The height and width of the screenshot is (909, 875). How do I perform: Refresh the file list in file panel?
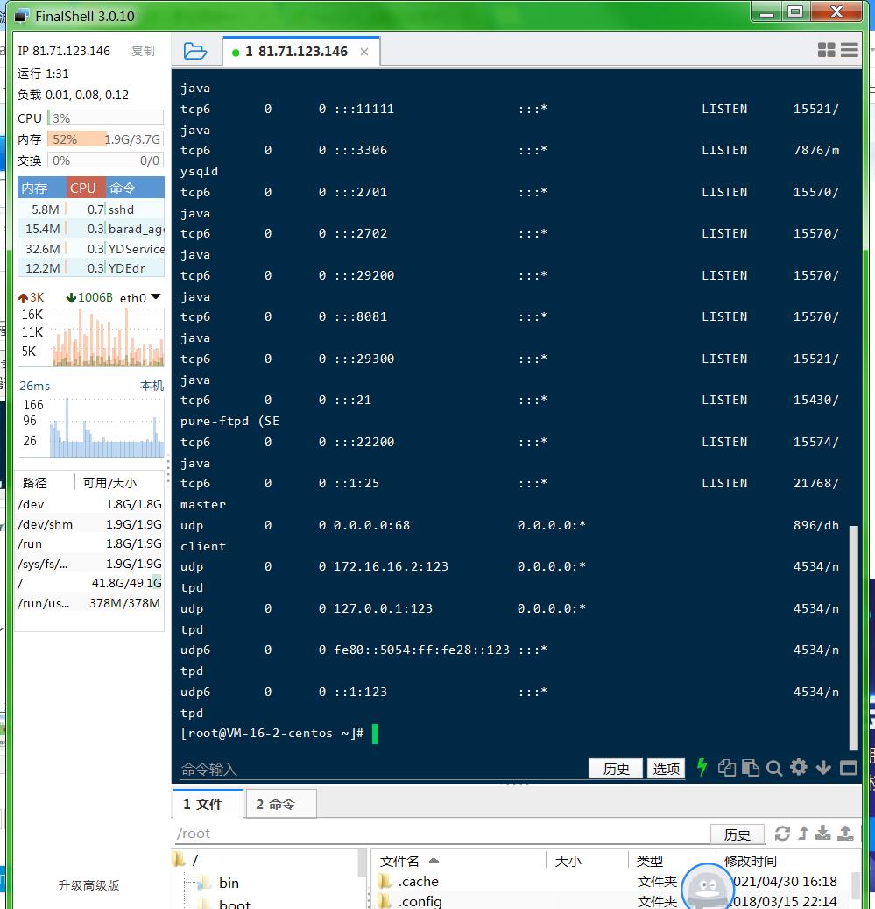click(x=782, y=834)
